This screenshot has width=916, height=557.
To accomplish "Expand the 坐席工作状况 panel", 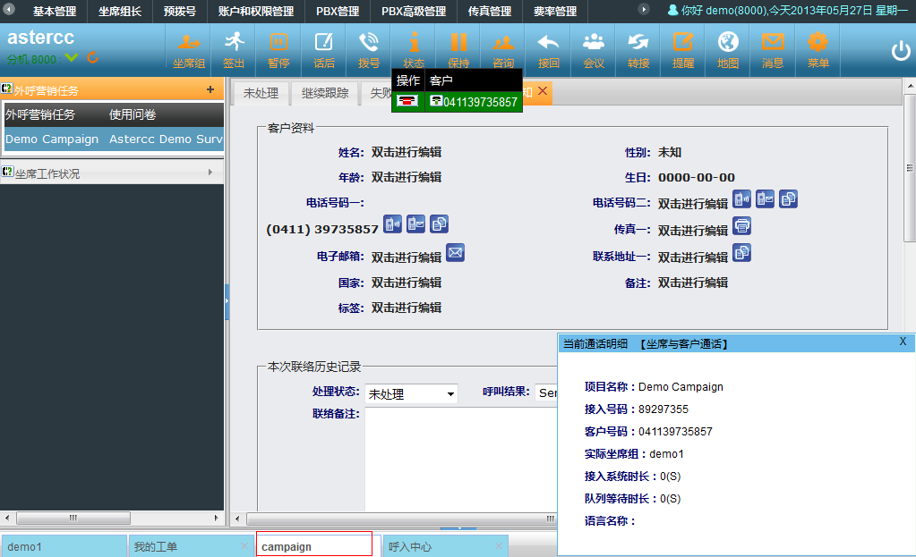I will (112, 173).
